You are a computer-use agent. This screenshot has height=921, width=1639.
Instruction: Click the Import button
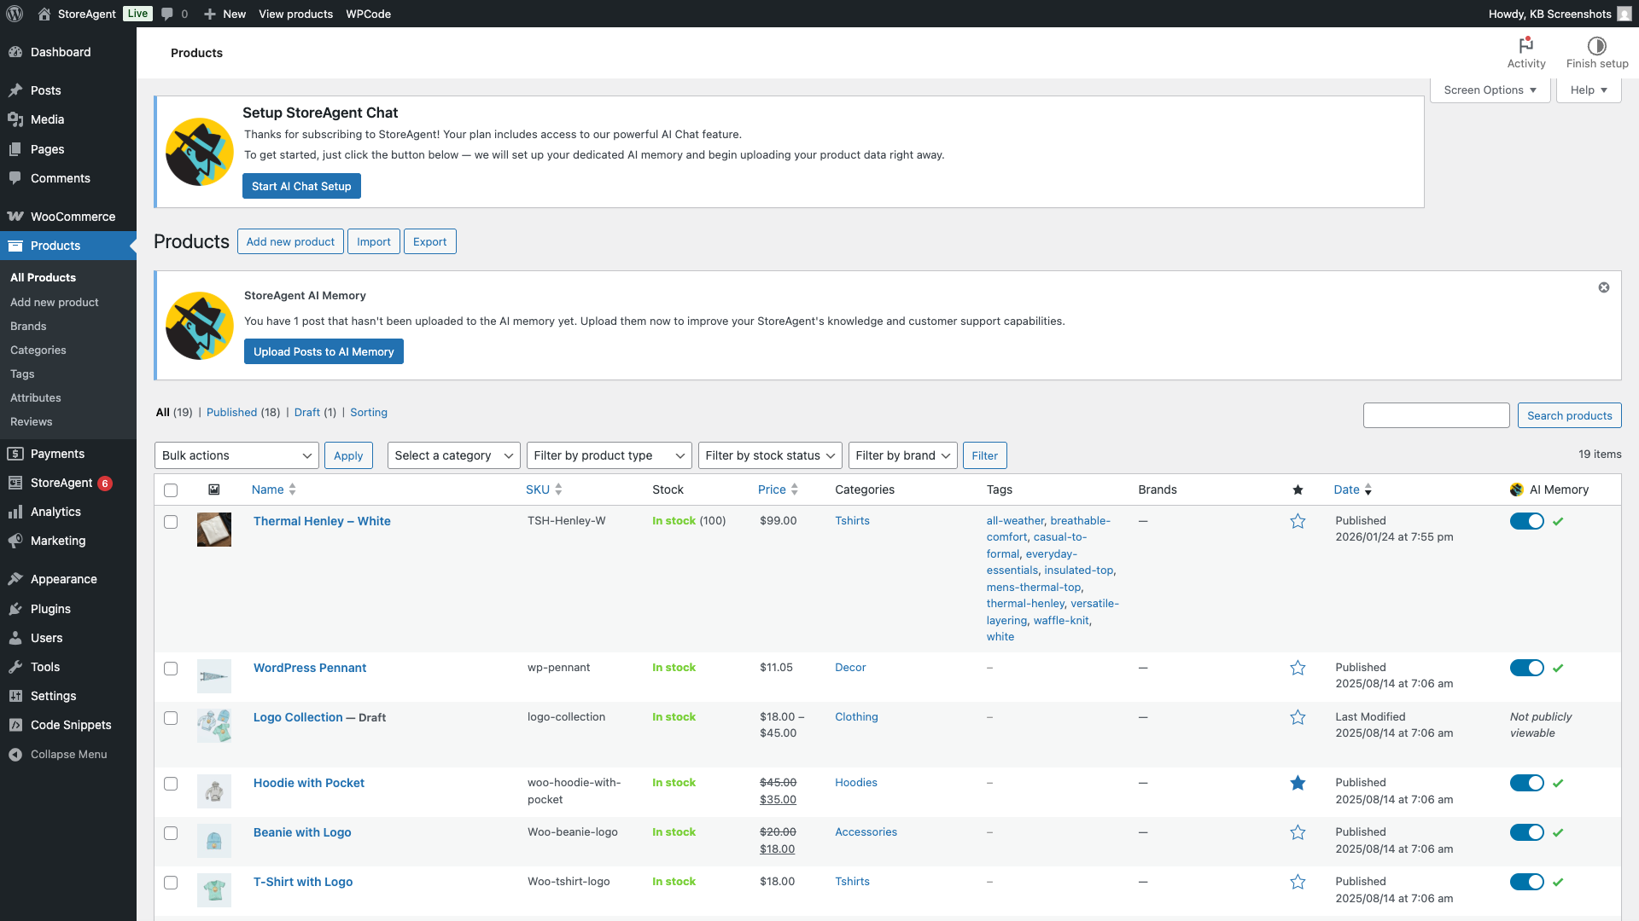[x=374, y=241]
